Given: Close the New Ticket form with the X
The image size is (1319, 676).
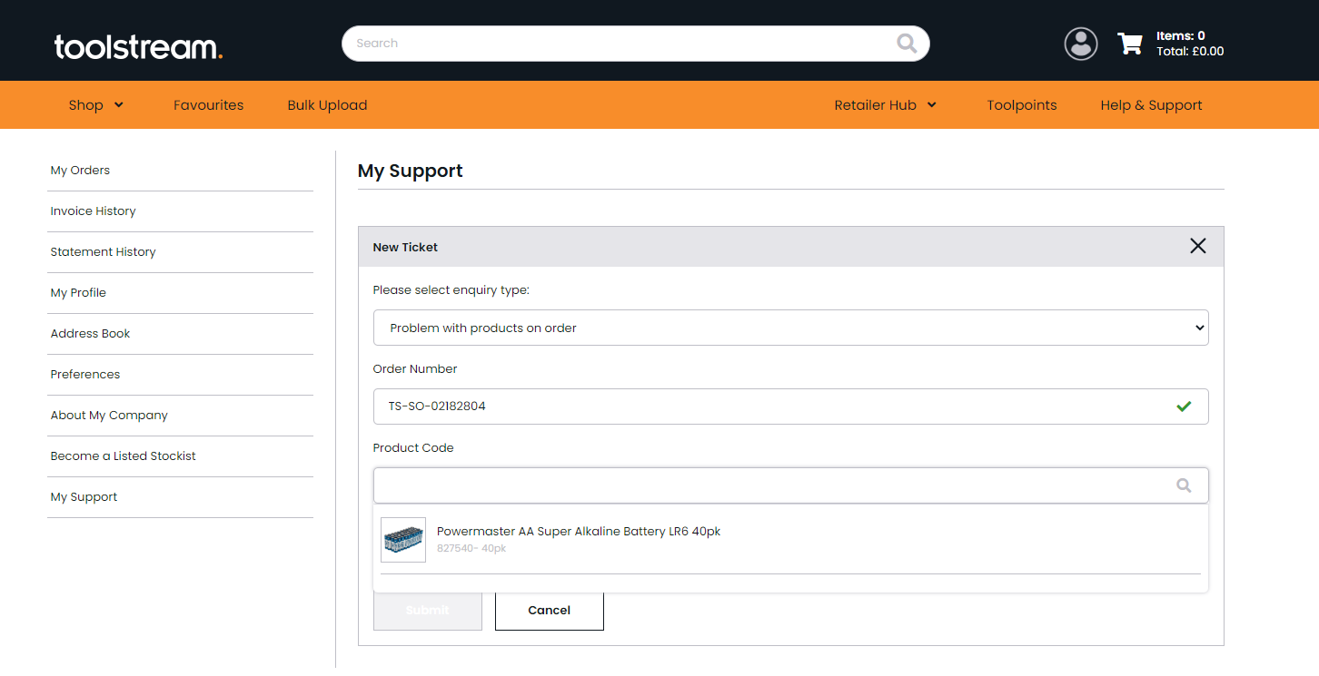Looking at the screenshot, I should point(1197,246).
